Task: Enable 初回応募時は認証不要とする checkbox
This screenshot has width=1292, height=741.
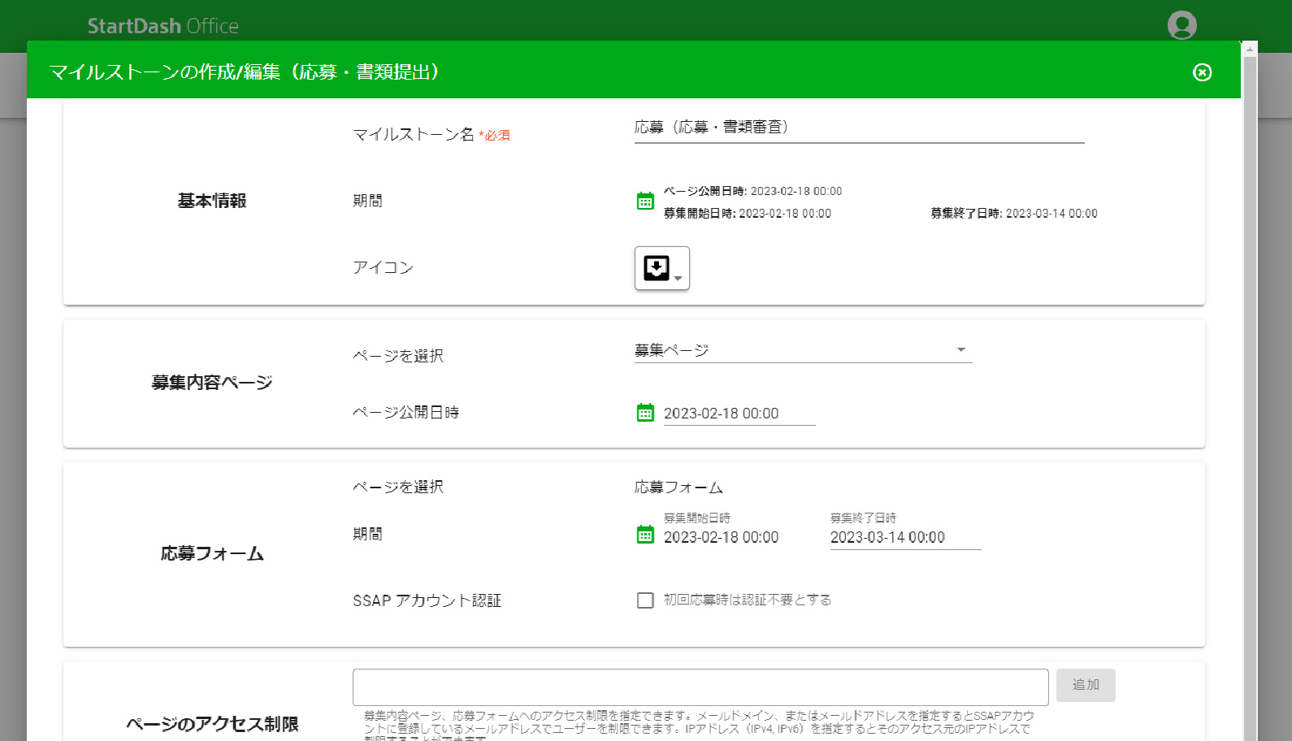Action: click(645, 600)
